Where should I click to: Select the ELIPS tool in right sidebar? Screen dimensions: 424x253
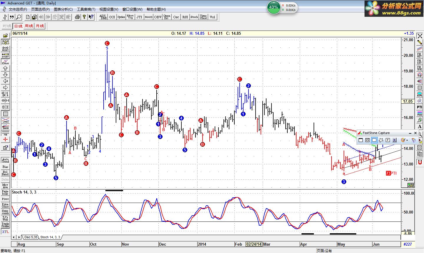420,94
